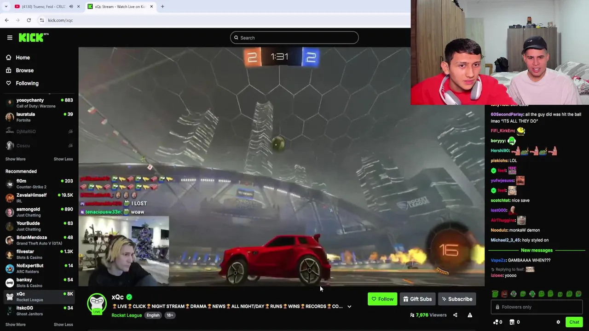Click the English language tag
This screenshot has height=331, width=589.
point(153,315)
